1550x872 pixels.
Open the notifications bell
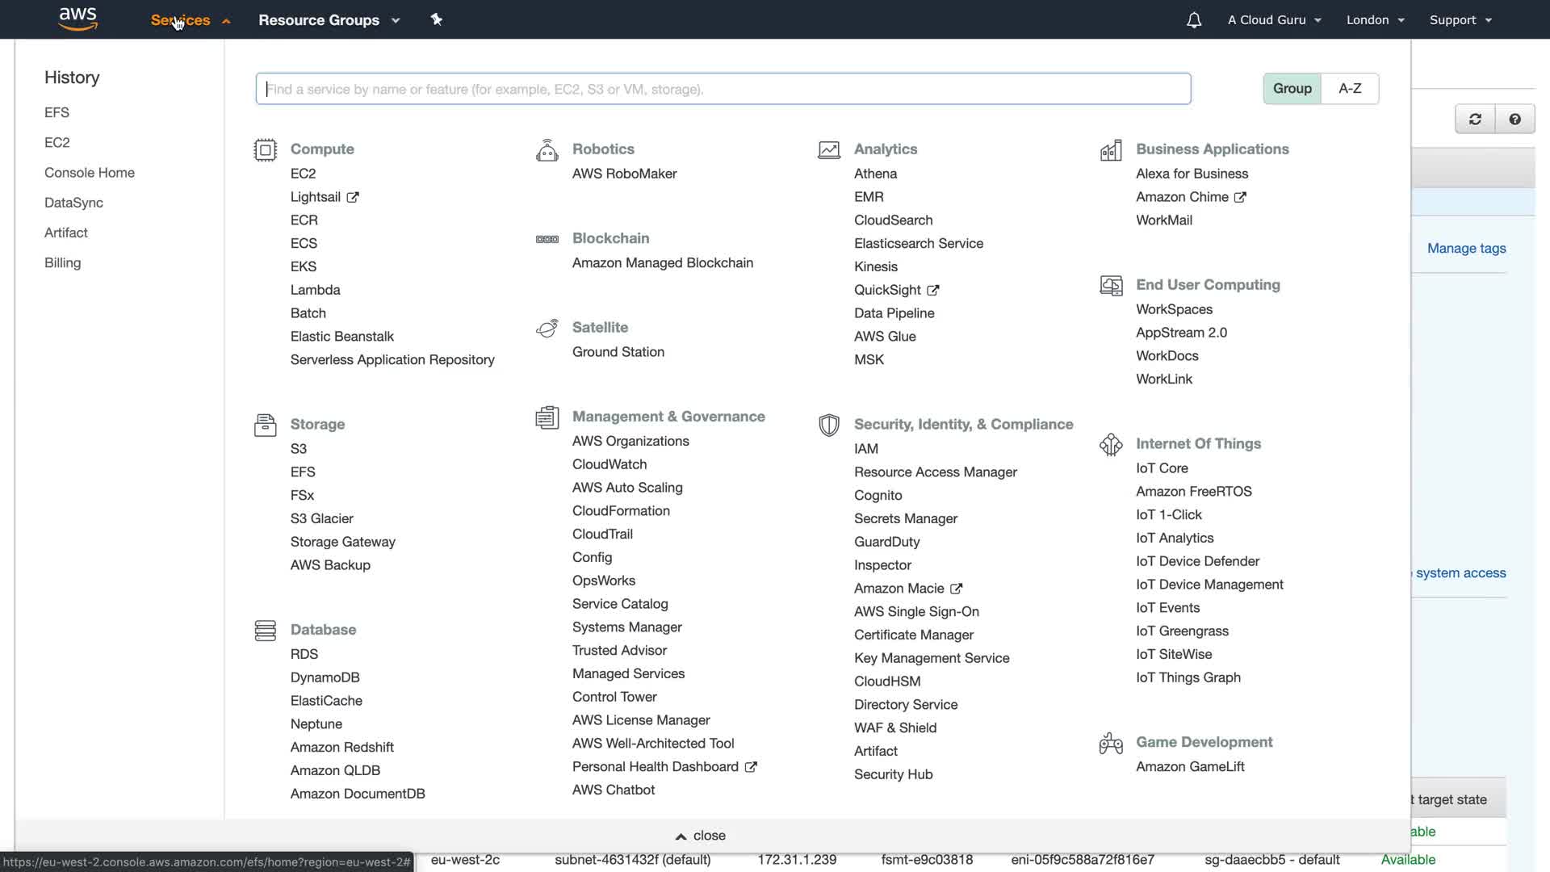point(1193,20)
